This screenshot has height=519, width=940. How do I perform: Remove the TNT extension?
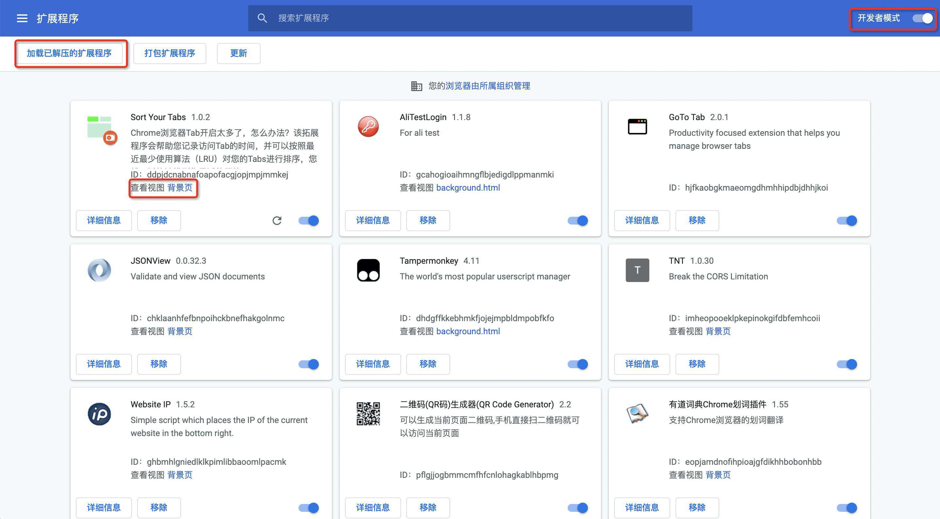697,364
